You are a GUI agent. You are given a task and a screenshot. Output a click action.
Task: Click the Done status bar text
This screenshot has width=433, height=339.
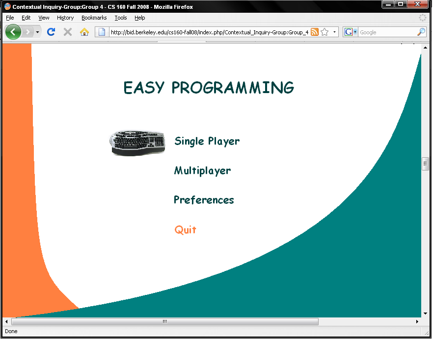[11, 331]
